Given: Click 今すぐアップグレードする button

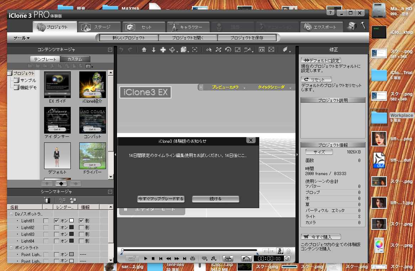Looking at the screenshot, I should pyautogui.click(x=161, y=199).
